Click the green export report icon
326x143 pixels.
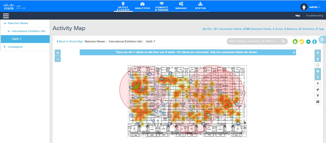[x=295, y=42]
